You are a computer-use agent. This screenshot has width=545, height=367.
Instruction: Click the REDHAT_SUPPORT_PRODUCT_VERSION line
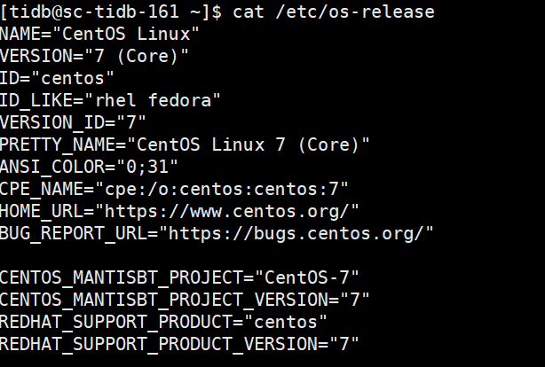(179, 343)
